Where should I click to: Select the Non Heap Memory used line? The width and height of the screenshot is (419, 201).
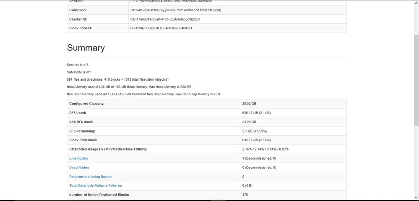[143, 94]
